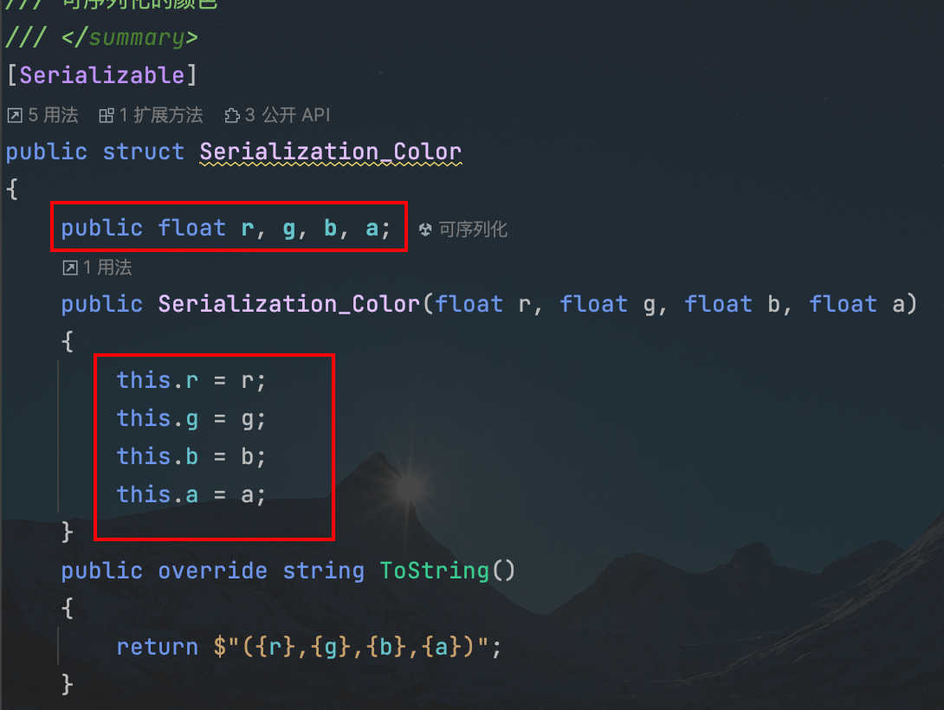Click the 'override' keyword
The height and width of the screenshot is (710, 944).
[x=212, y=571]
